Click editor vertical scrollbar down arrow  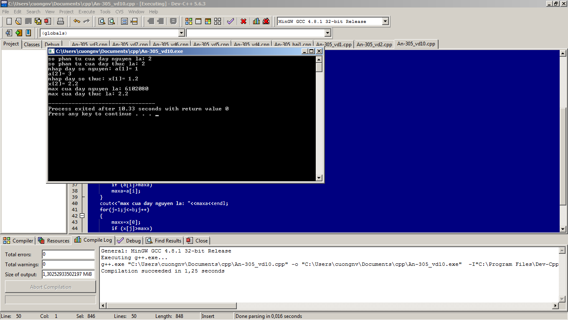(563, 229)
